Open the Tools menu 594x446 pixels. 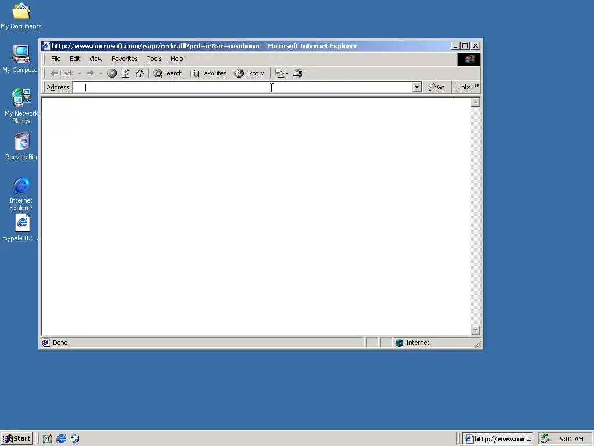pos(154,59)
